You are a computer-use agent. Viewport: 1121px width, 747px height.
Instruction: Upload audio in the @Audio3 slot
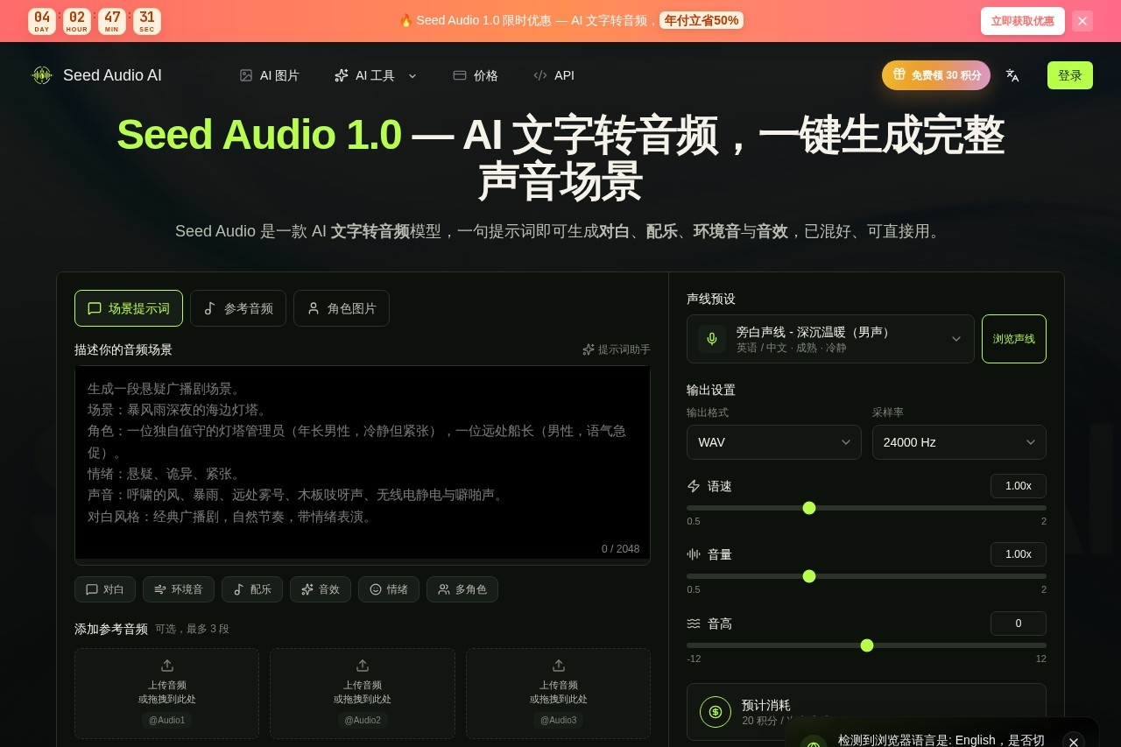[558, 693]
